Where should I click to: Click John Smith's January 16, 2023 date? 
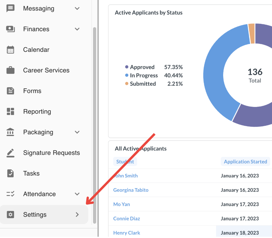240,176
